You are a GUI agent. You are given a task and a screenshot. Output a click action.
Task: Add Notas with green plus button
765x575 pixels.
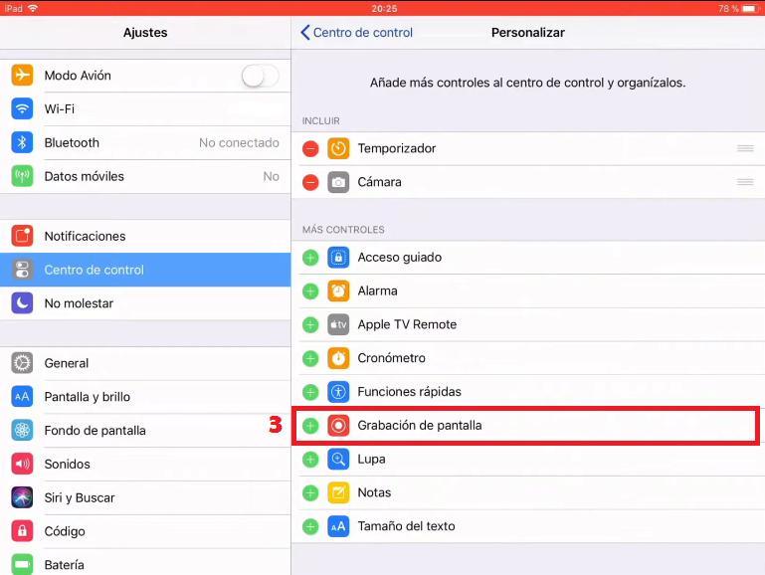310,492
